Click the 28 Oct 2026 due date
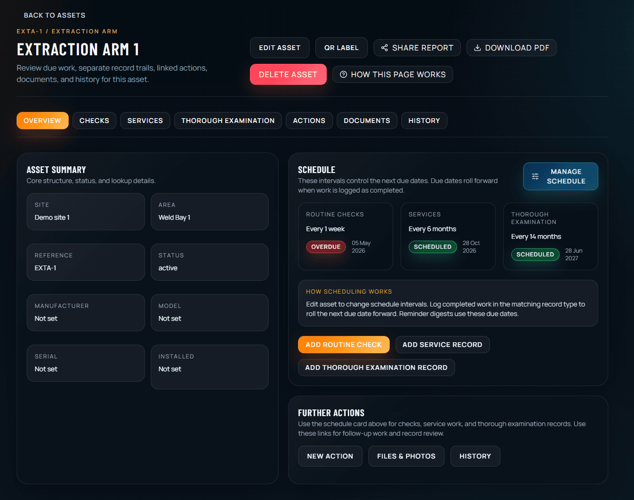Screen dimensions: 634x500 471,247
